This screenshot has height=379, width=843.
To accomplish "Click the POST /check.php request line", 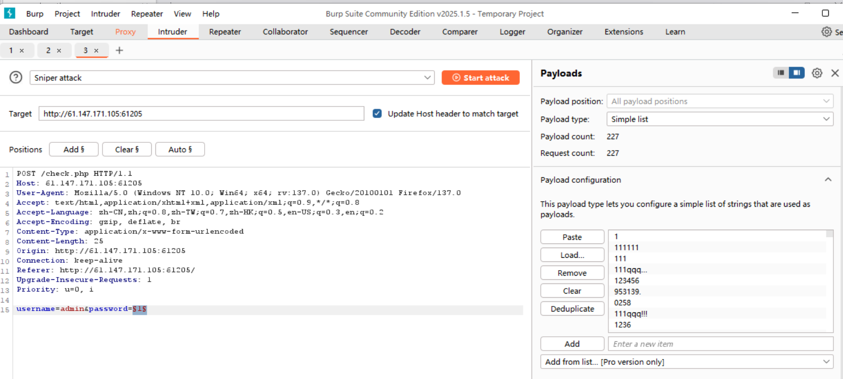I will 75,174.
